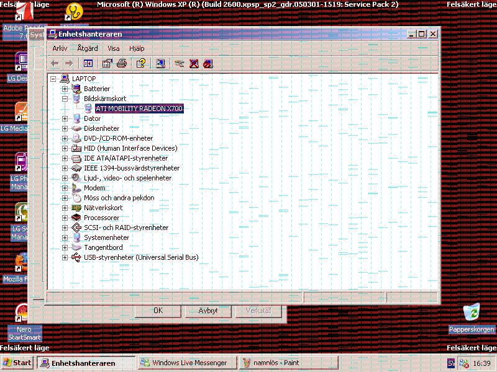Expand the Modem node
The image size is (497, 372).
[x=65, y=188]
